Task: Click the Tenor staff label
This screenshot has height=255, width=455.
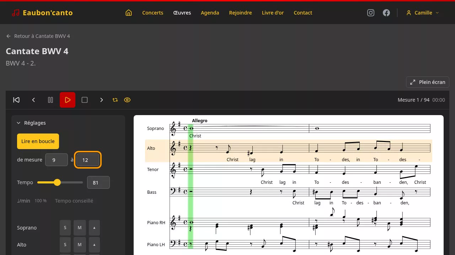Action: [153, 170]
